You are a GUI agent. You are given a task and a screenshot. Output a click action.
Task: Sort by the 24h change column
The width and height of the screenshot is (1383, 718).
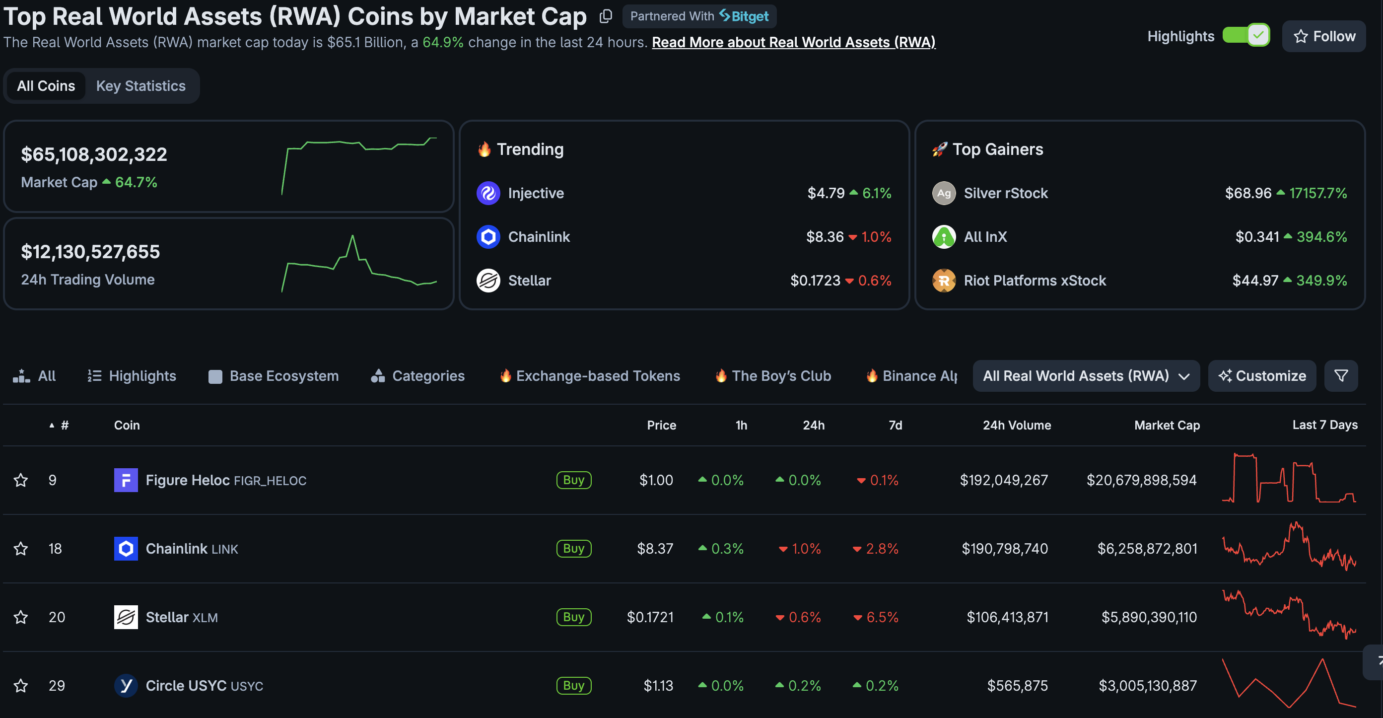814,426
